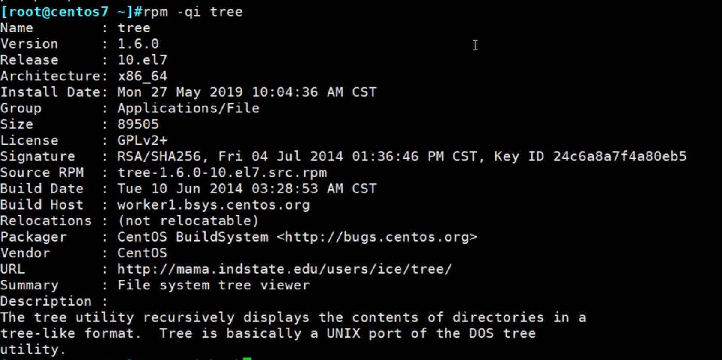Click the Release value 10.el7

142,60
